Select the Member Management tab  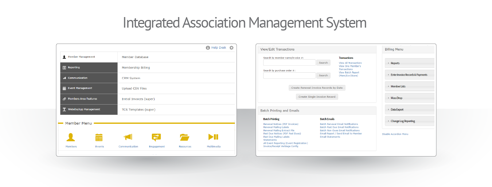(89, 57)
